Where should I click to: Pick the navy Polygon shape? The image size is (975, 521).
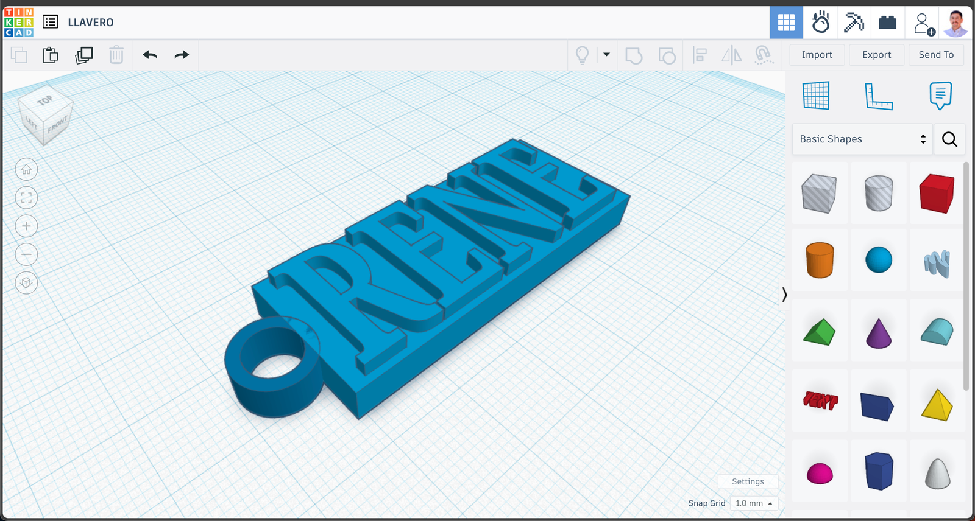click(879, 471)
